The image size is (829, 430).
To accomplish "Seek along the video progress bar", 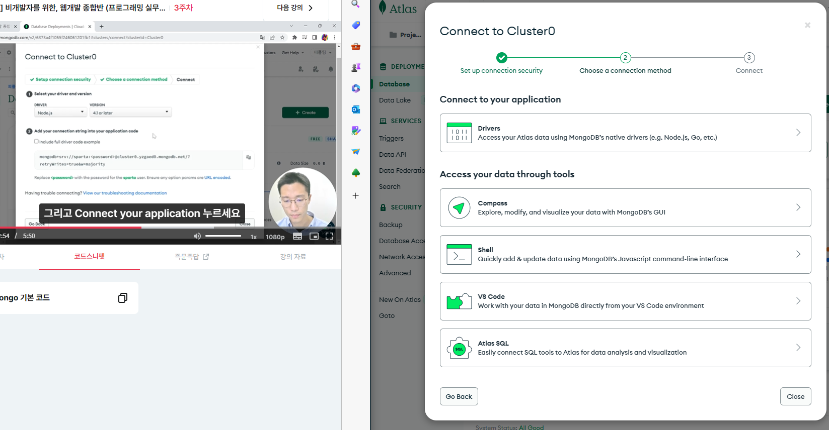I will click(171, 228).
